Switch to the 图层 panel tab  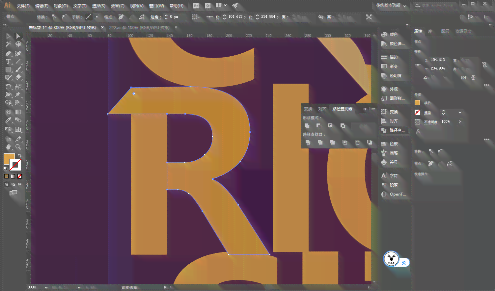tap(445, 31)
